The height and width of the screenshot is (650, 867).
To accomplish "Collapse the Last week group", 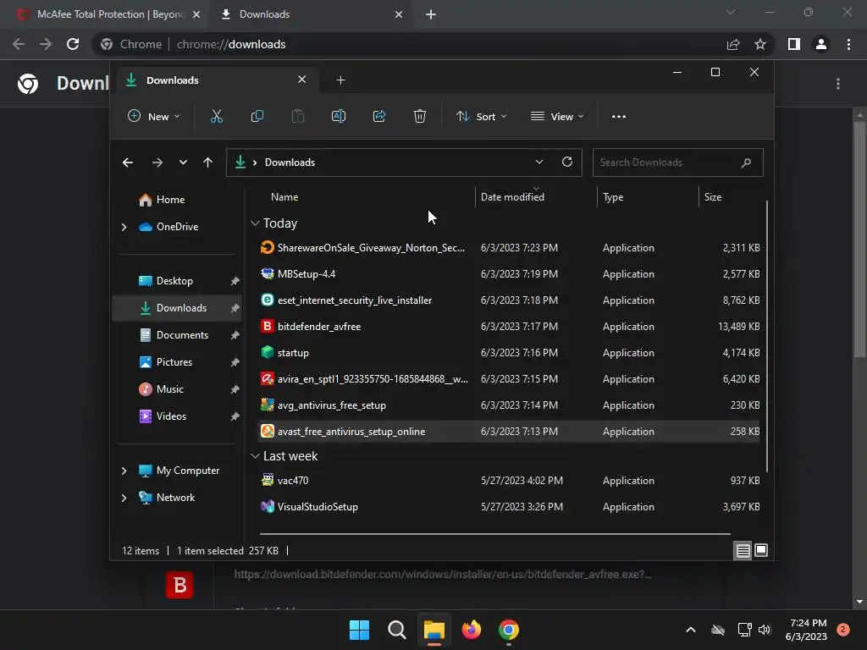I will [255, 456].
